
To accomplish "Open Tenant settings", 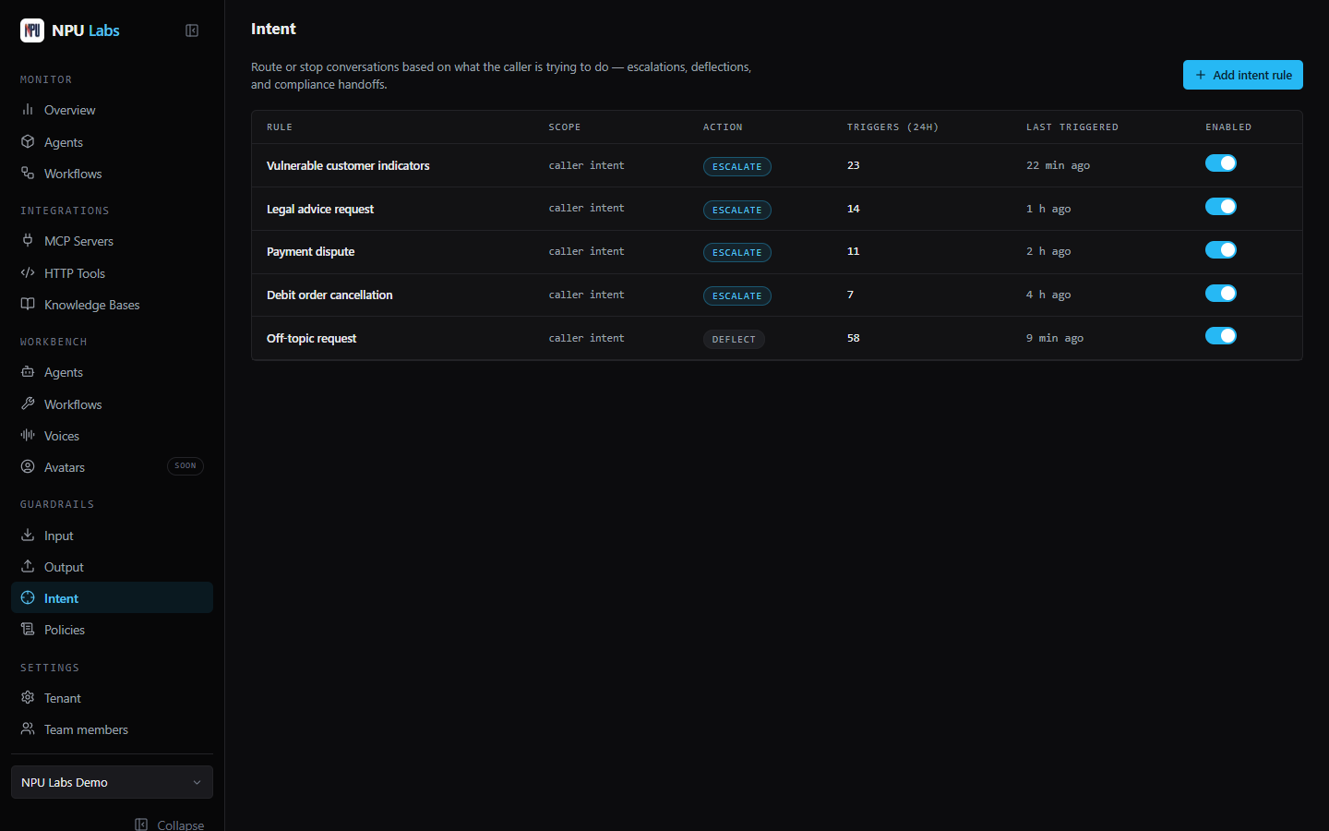I will coord(112,698).
